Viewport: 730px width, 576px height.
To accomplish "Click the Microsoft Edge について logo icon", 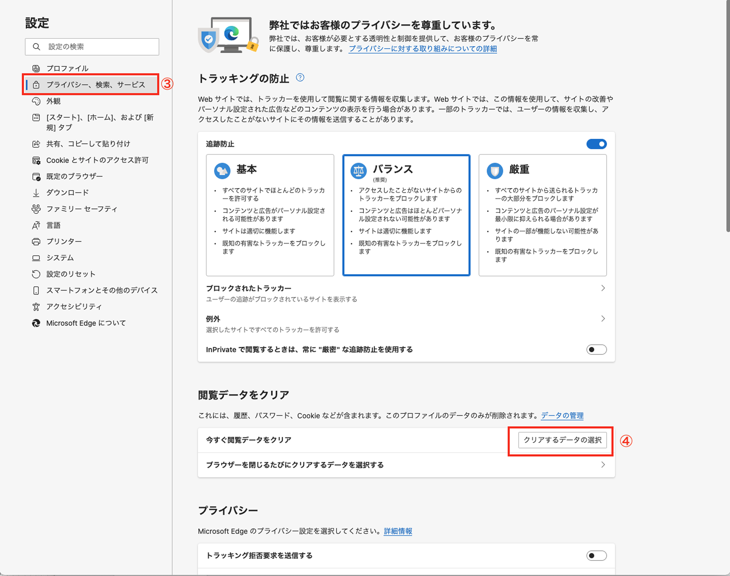I will (36, 323).
